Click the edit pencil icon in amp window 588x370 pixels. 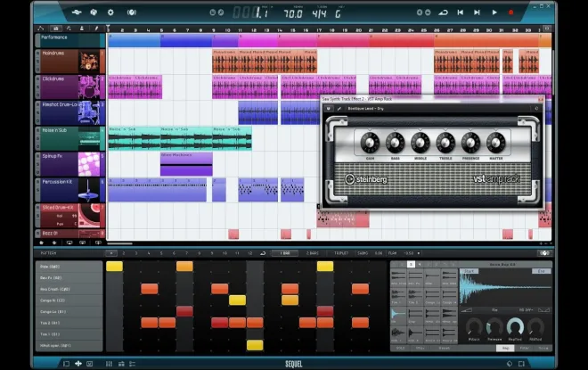(339, 109)
